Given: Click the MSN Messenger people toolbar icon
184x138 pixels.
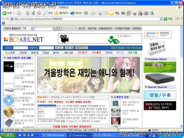Looking at the screenshot, I should pos(152,13).
